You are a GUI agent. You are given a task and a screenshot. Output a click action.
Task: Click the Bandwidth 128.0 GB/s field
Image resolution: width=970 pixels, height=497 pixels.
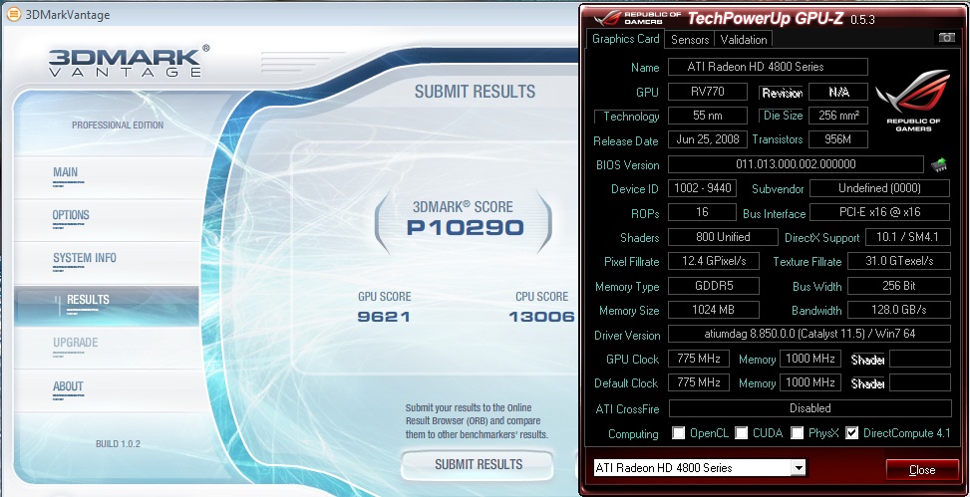899,310
